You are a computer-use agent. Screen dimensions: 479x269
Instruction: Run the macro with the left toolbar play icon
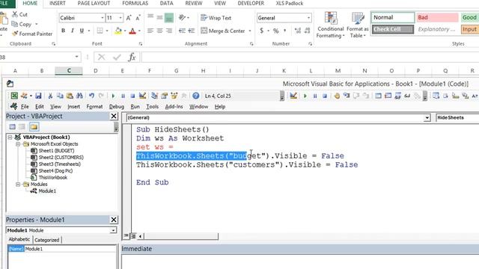click(x=113, y=96)
